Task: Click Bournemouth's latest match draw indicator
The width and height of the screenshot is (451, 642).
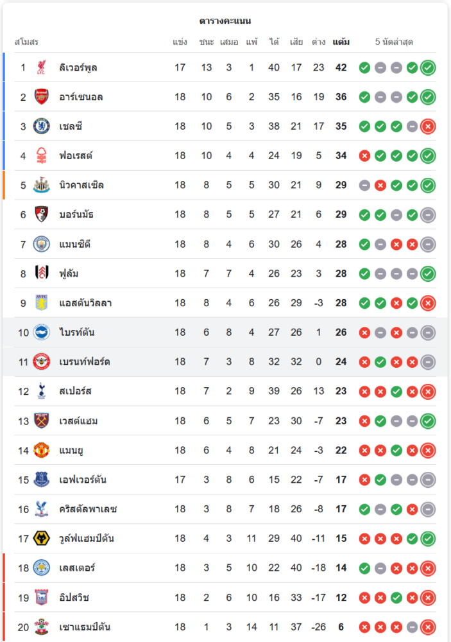Action: click(x=428, y=215)
